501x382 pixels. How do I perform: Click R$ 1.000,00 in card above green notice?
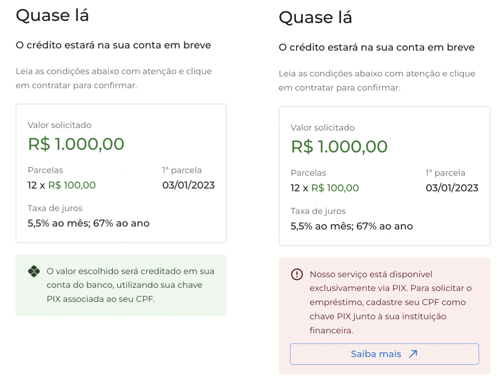(76, 144)
